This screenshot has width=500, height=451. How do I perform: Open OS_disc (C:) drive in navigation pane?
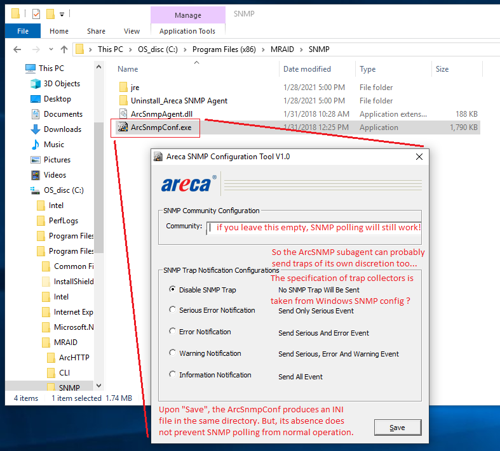pyautogui.click(x=57, y=190)
